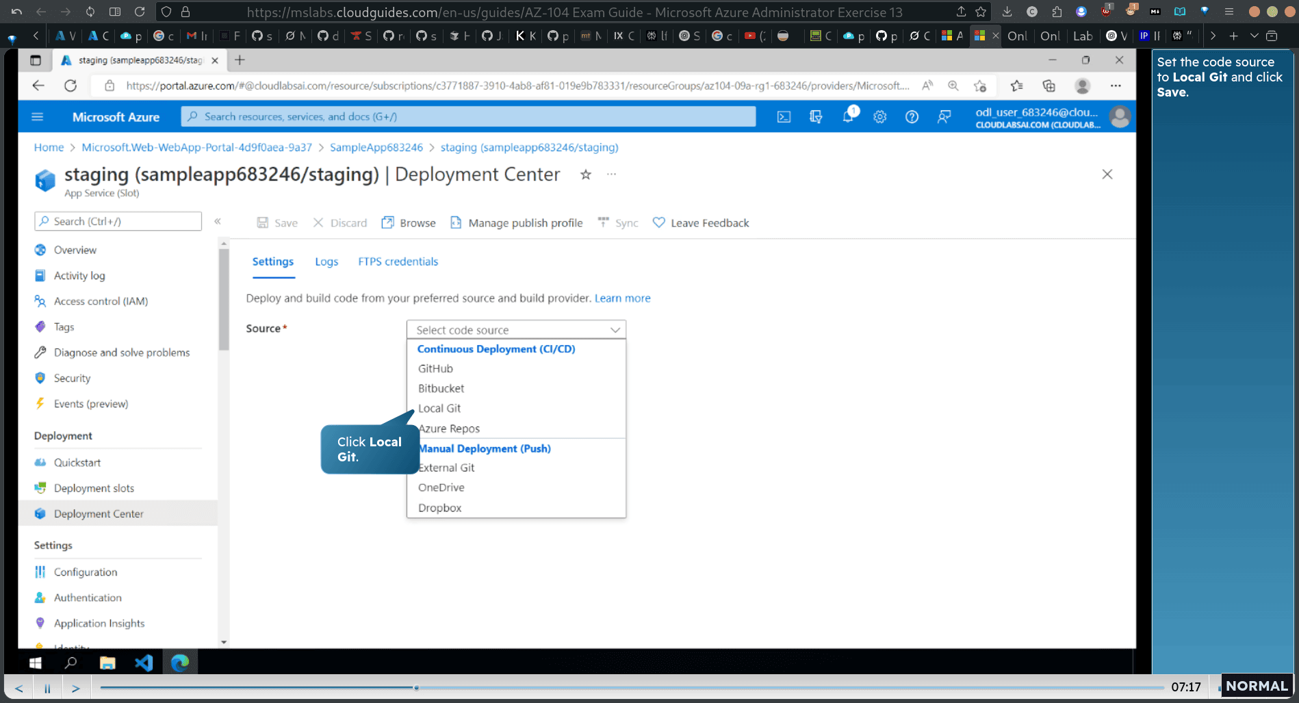This screenshot has height=703, width=1299.
Task: Open Edge settings and more ellipsis
Action: tap(1116, 86)
